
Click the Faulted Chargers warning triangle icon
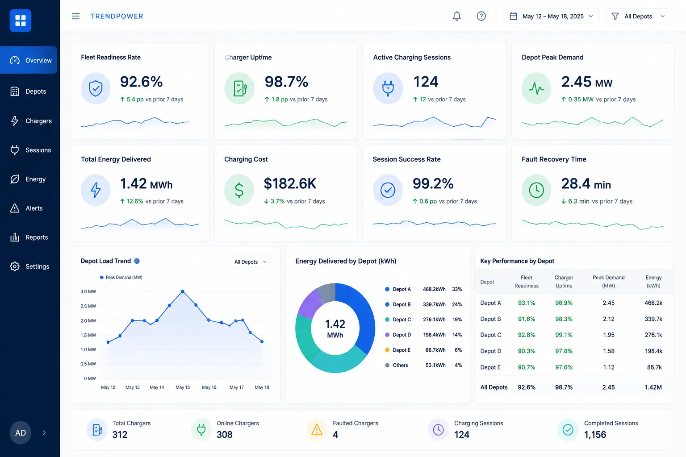[317, 429]
